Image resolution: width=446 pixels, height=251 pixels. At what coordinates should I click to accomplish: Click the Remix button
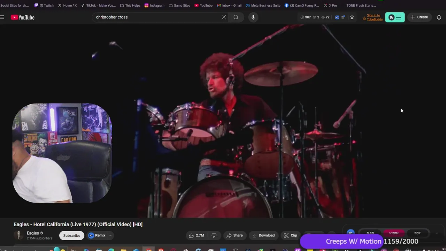(97, 235)
